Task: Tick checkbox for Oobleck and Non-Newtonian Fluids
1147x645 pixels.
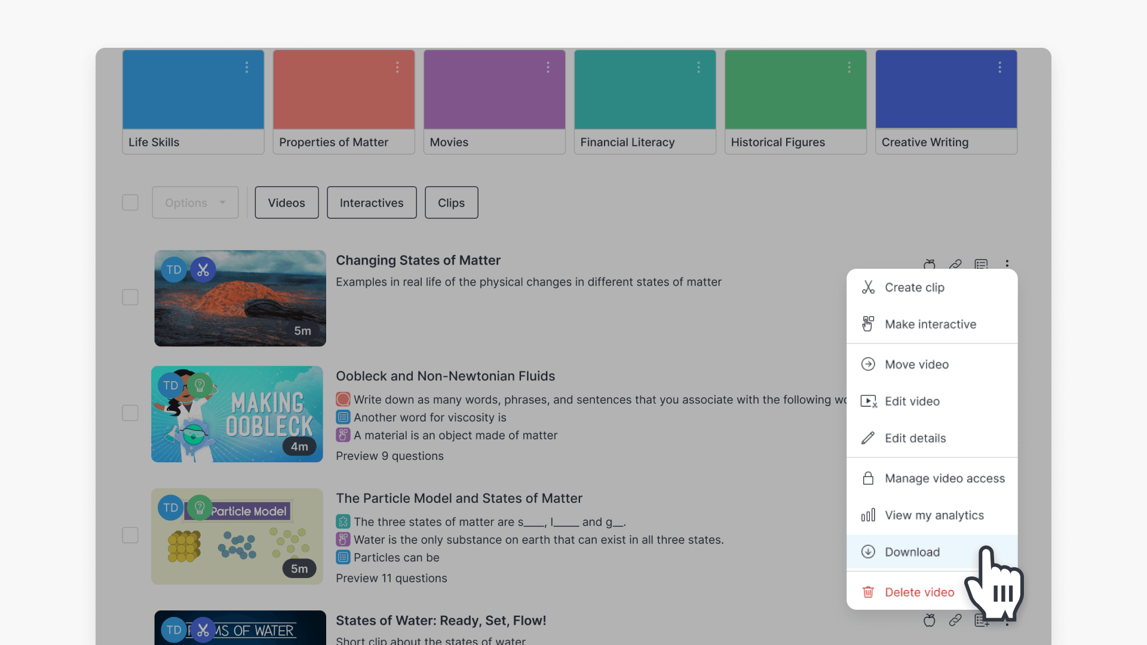Action: [x=130, y=413]
